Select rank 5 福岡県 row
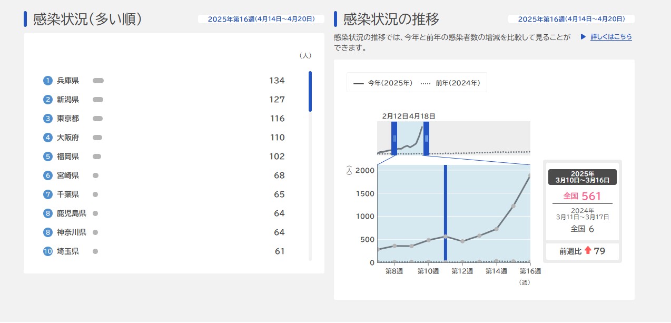Viewport: 671px width, 323px height. (164, 156)
